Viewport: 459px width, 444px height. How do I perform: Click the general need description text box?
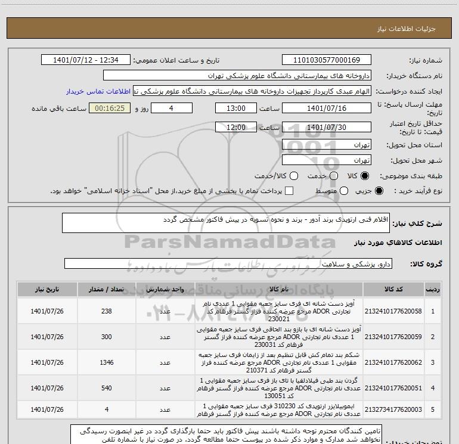(226, 223)
